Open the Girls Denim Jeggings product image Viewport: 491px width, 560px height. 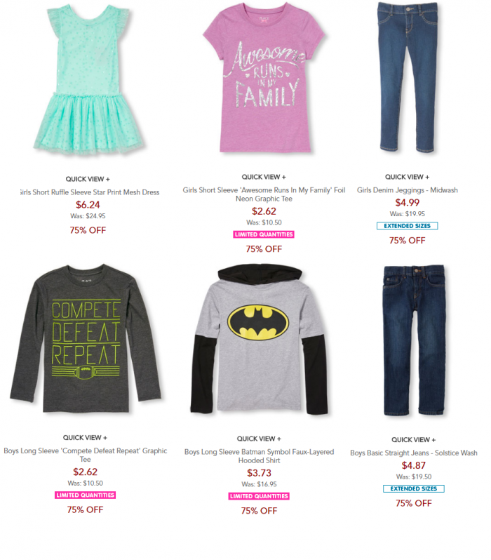(408, 77)
